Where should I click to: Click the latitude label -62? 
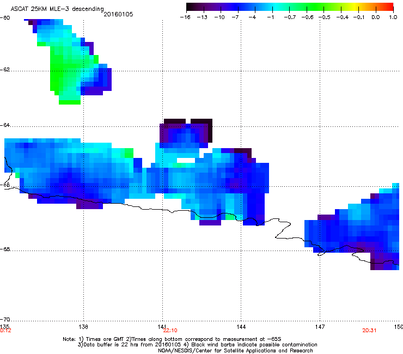point(5,70)
